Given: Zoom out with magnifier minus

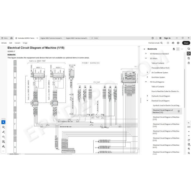Looking at the screenshot, I should coord(189,153).
